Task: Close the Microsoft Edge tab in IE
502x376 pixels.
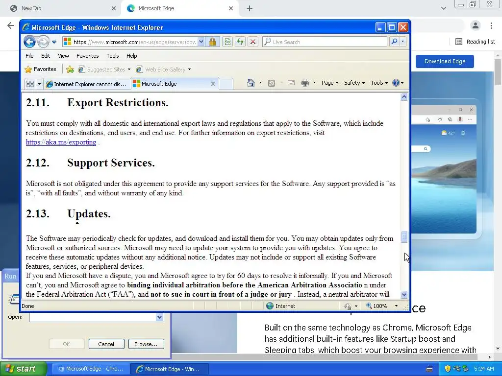Action: 213,84
